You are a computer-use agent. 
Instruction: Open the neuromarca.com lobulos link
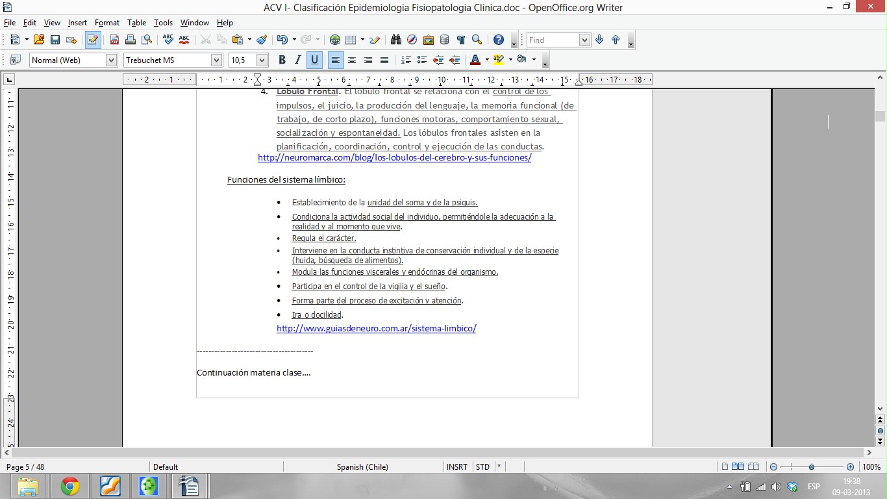[x=394, y=158]
